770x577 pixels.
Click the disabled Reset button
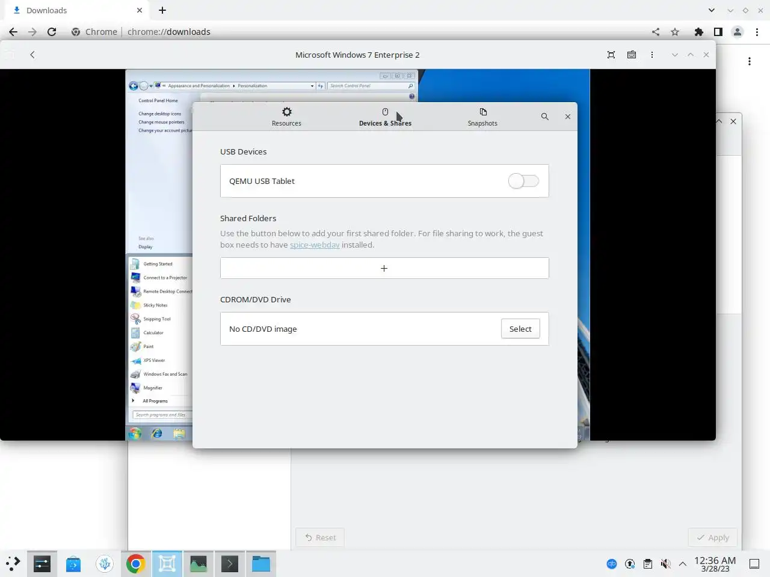[320, 537]
